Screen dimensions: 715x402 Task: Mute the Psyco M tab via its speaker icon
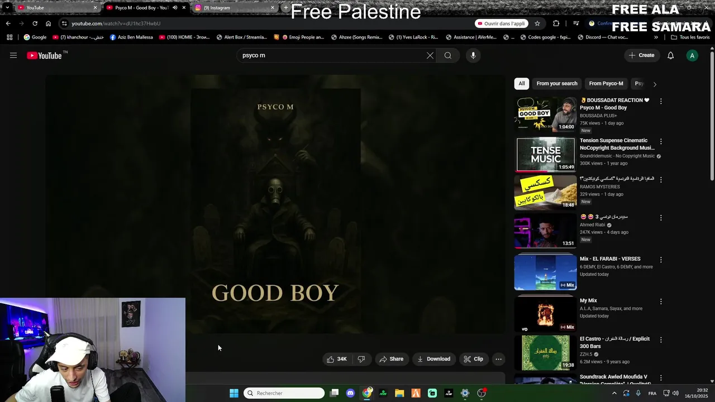pos(175,8)
